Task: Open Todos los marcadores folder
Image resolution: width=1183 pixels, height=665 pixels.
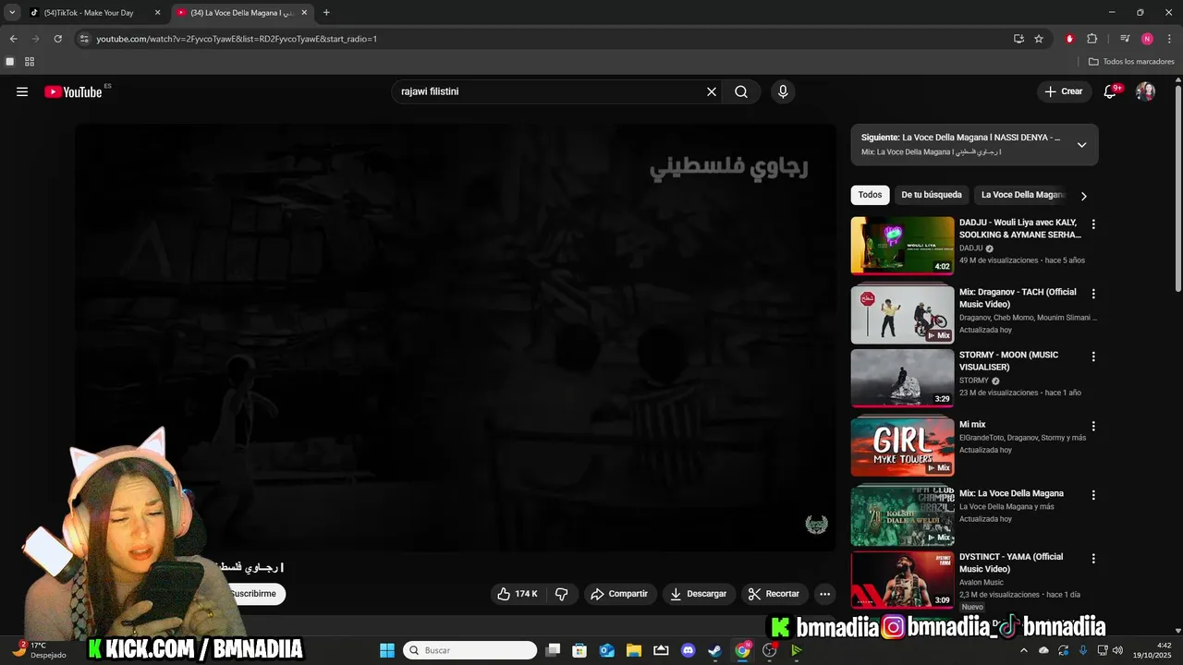Action: (1132, 62)
